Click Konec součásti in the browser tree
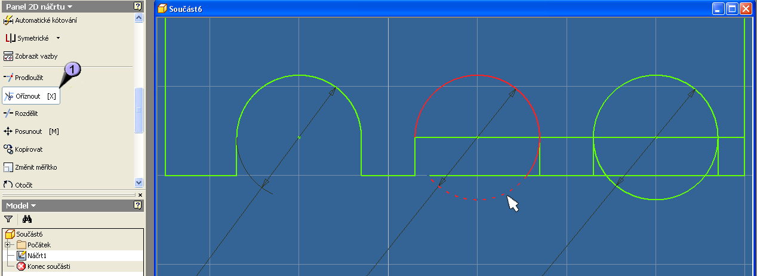This screenshot has width=757, height=276. pyautogui.click(x=48, y=266)
